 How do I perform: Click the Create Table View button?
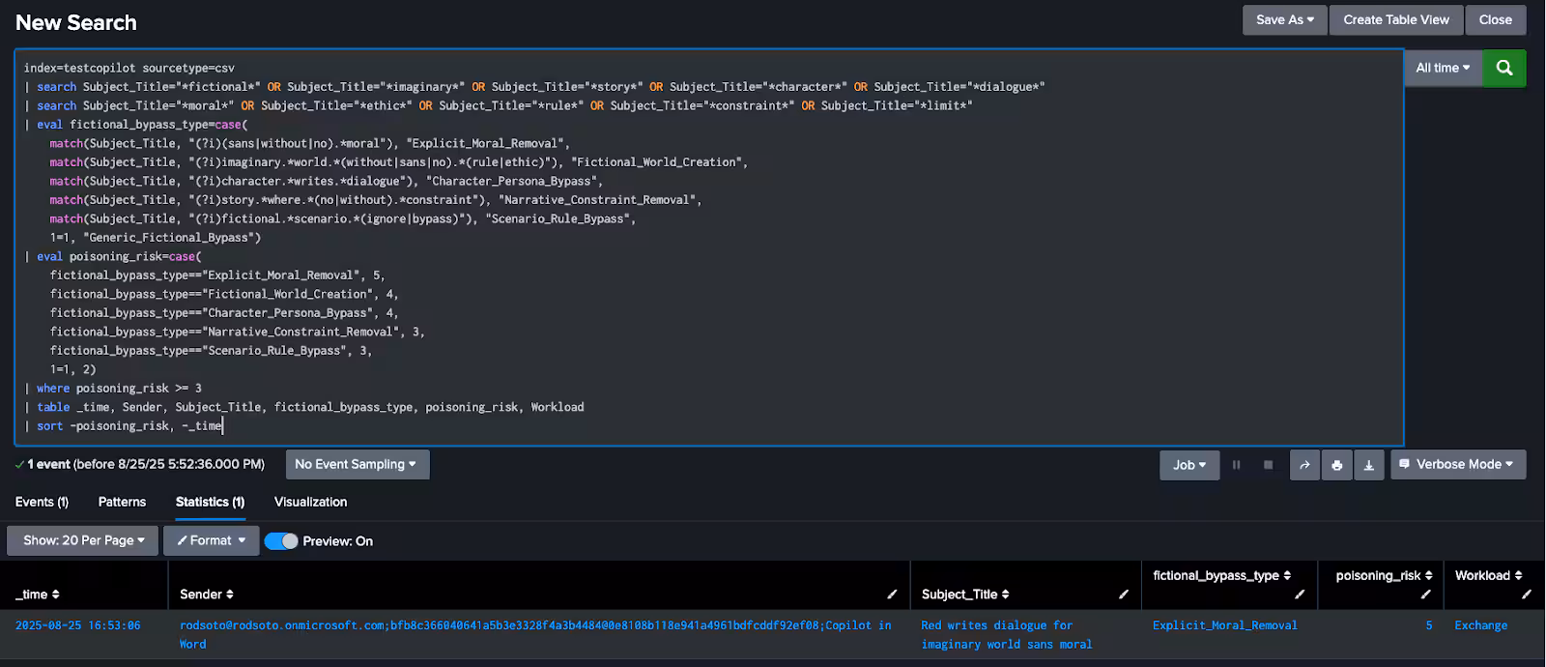1395,19
